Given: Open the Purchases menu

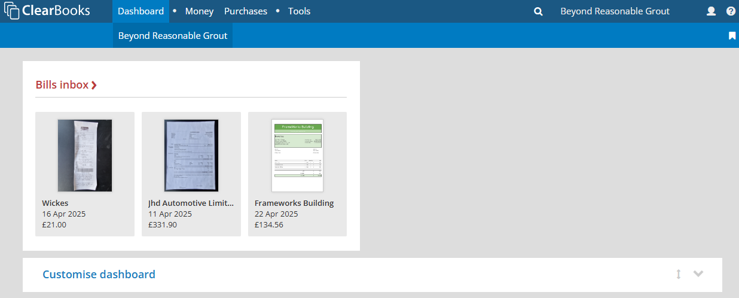Looking at the screenshot, I should click(246, 11).
